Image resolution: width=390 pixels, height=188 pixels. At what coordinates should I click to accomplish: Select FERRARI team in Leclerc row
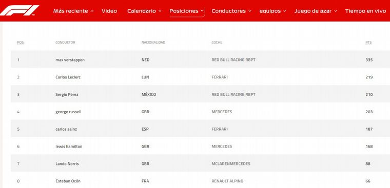(220, 77)
